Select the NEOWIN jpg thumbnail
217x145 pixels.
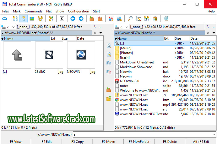81,55
